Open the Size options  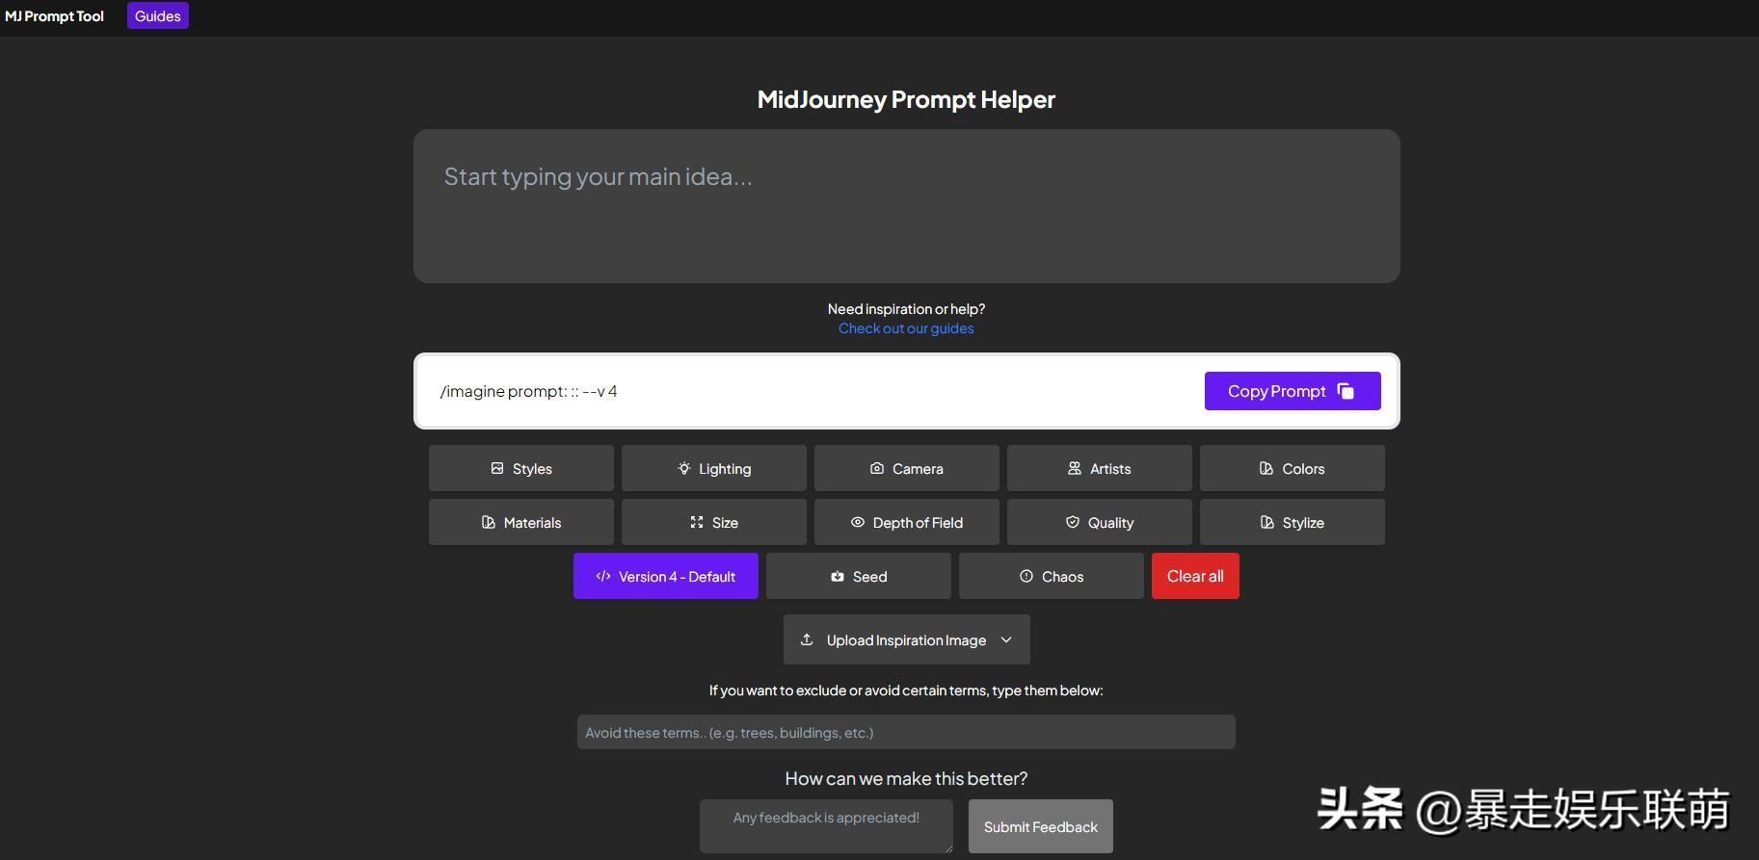(x=714, y=522)
